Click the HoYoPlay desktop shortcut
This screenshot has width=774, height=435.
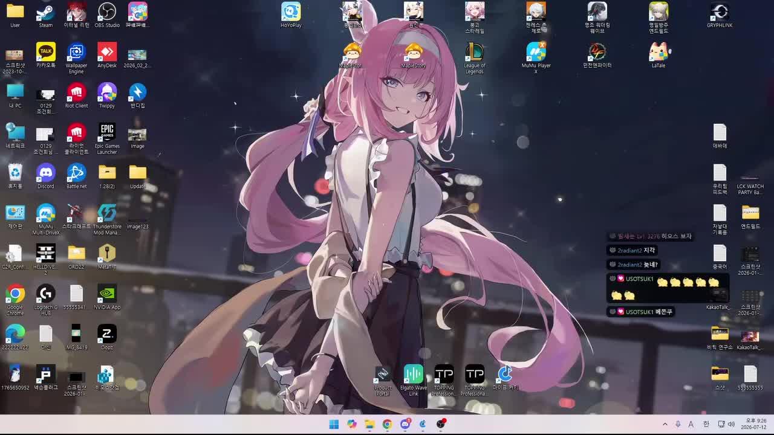pos(291,15)
